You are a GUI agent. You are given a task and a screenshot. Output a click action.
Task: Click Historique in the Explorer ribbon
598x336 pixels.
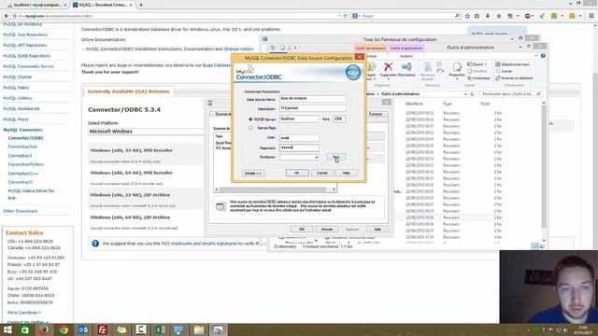click(478, 78)
